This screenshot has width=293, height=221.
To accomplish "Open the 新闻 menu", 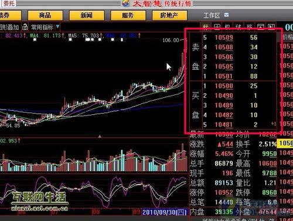I will click(x=87, y=15).
